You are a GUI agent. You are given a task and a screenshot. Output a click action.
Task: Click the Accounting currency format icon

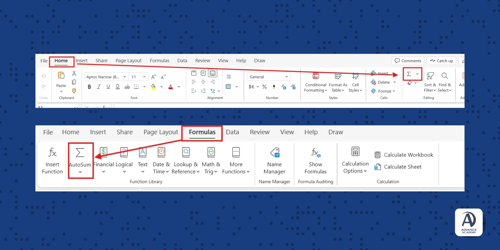point(251,87)
